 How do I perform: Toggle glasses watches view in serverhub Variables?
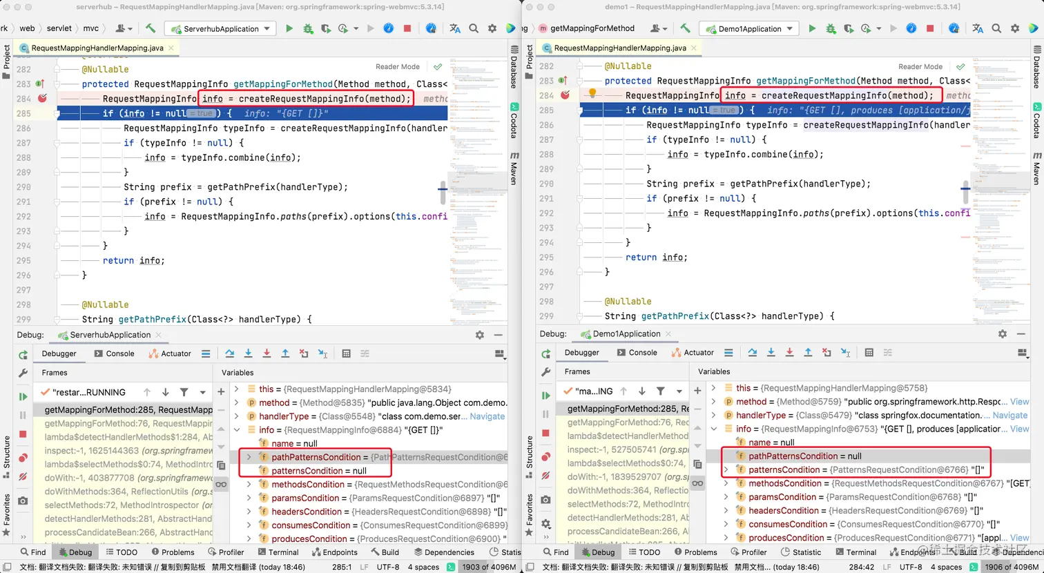pos(221,484)
